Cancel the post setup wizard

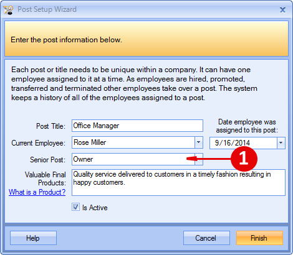pos(206,238)
